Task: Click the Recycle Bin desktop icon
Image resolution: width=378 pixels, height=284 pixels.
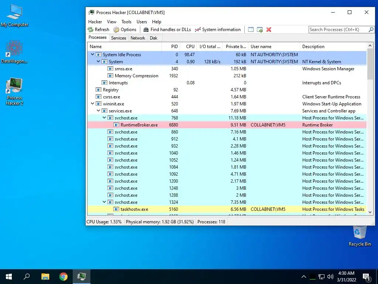Action: click(360, 236)
